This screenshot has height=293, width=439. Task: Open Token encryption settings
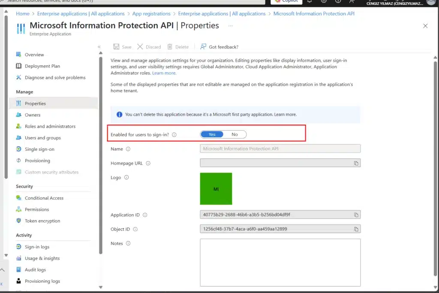(42, 221)
